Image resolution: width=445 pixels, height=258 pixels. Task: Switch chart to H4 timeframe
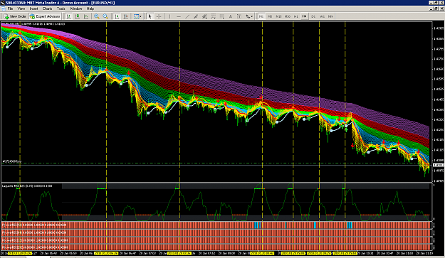pyautogui.click(x=304, y=16)
